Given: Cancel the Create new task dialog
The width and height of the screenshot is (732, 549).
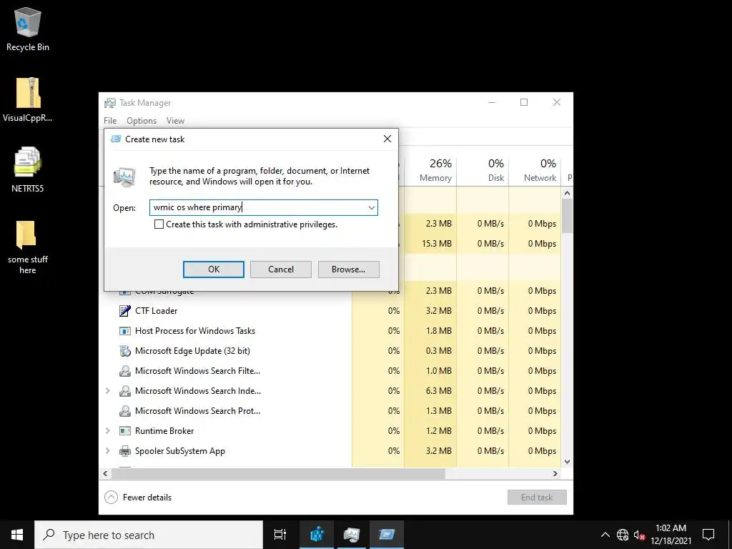Looking at the screenshot, I should tap(281, 269).
